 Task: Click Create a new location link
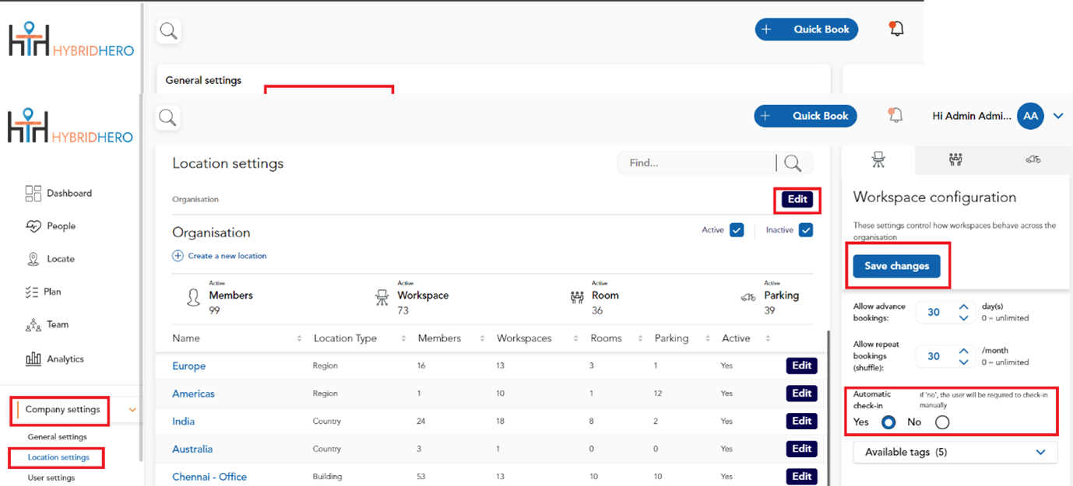point(227,256)
